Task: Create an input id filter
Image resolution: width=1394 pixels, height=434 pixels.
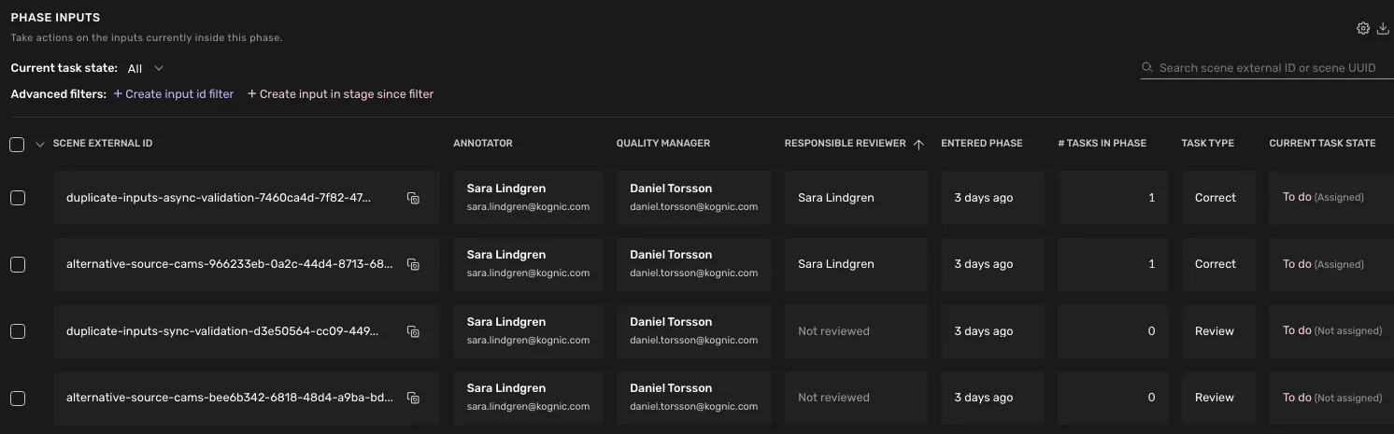Action: point(174,94)
